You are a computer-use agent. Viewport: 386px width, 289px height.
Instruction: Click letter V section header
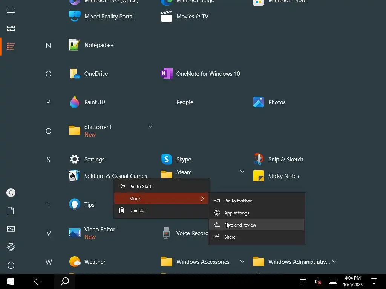(49, 233)
